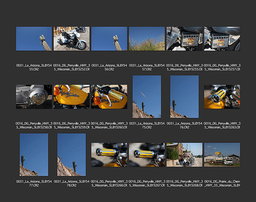
Task: Click the file name ending Wisconsin_SL8Y3267.CR
Action: tap(147, 184)
